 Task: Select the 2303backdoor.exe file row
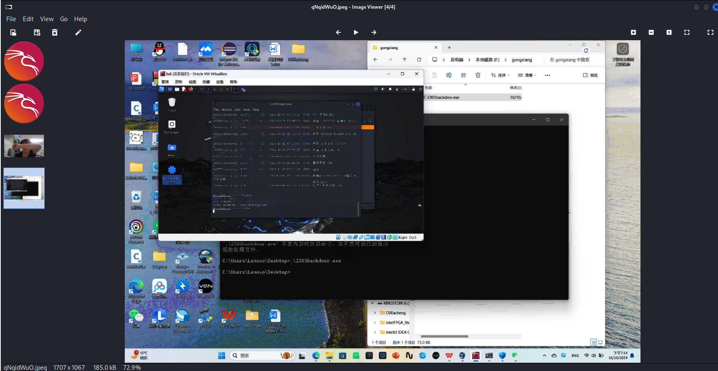tap(473, 97)
